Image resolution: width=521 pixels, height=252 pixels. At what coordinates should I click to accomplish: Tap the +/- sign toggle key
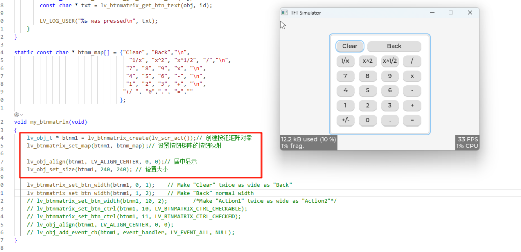click(x=345, y=120)
